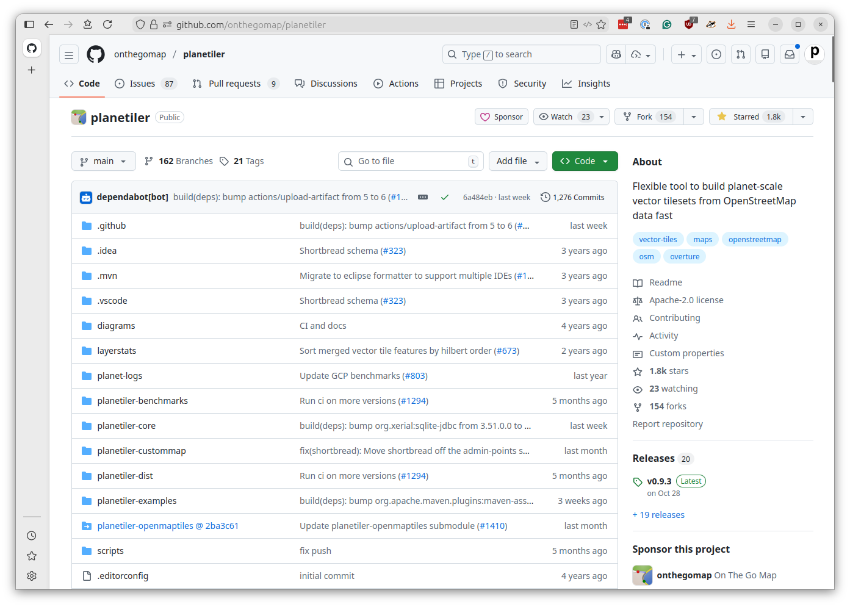Open your profile avatar menu

tap(815, 54)
